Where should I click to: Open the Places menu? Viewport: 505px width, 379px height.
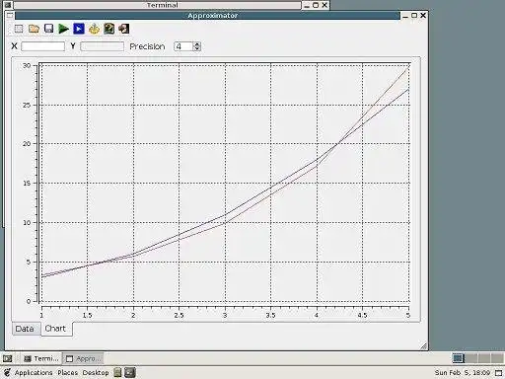68,373
